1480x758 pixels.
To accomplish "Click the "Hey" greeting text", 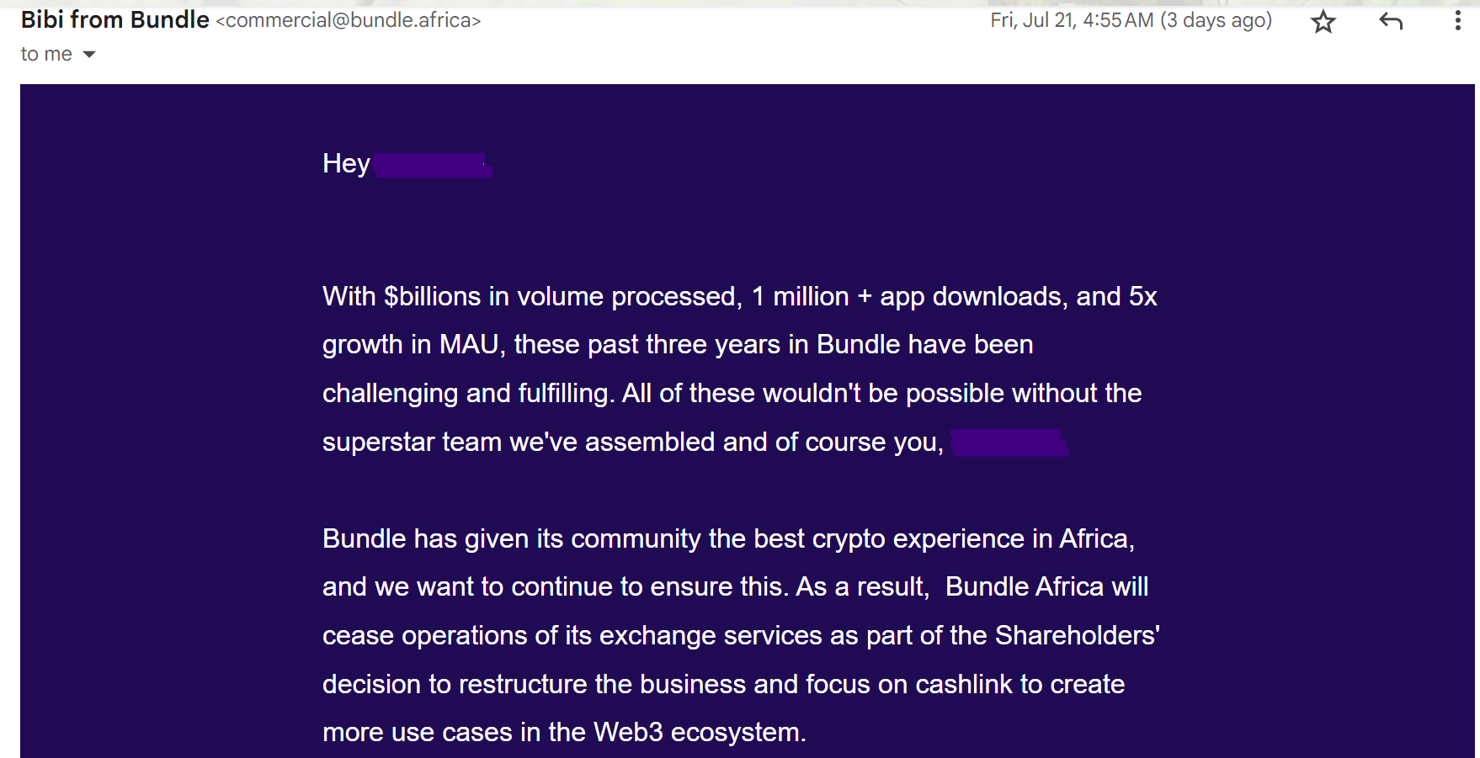I will 346,163.
